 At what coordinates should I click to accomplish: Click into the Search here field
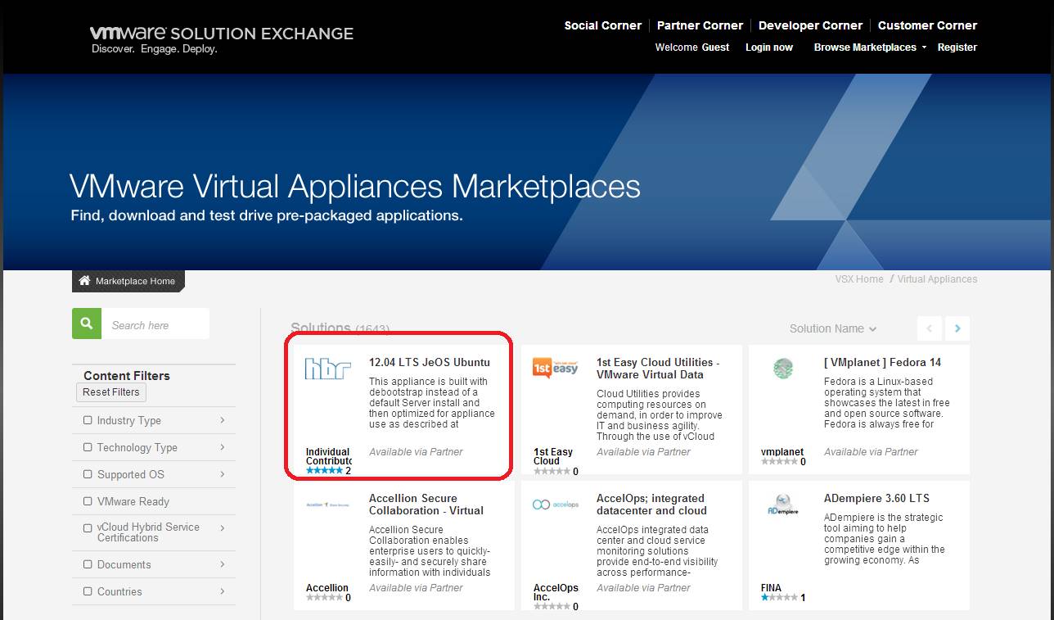(155, 325)
